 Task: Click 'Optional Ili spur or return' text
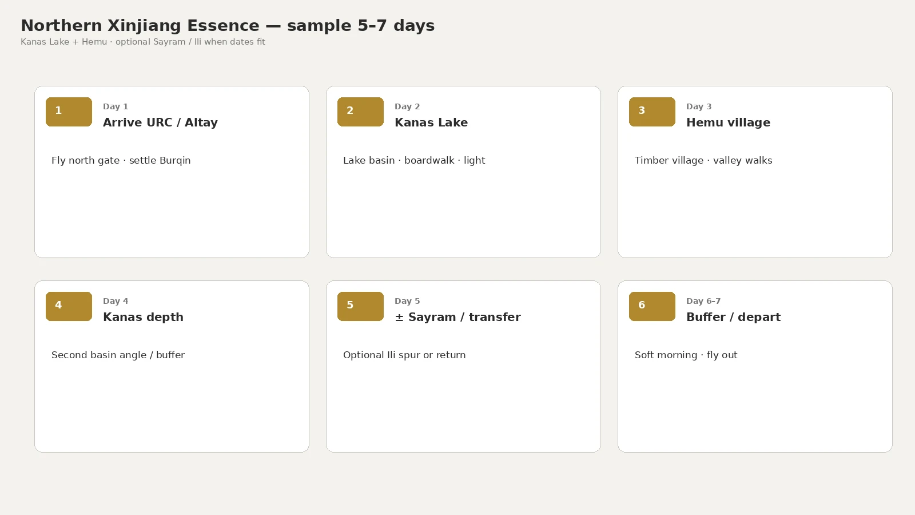click(x=404, y=355)
